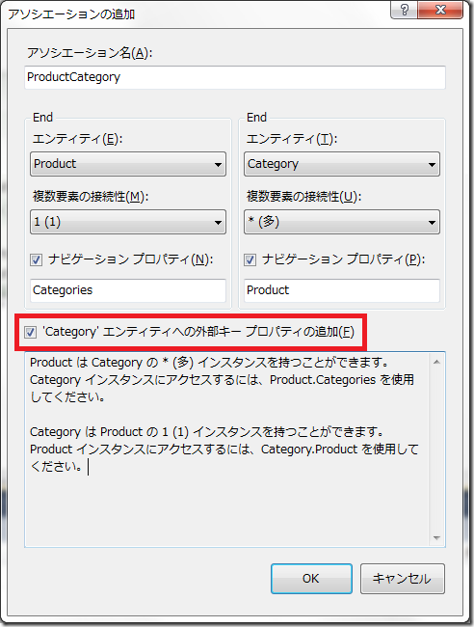Edit the Product navigation property field
This screenshot has width=474, height=627.
point(342,290)
